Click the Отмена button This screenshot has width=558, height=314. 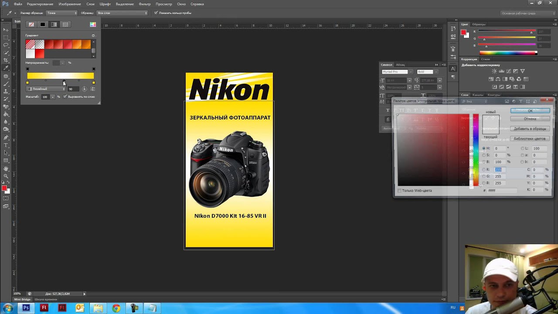pyautogui.click(x=530, y=119)
